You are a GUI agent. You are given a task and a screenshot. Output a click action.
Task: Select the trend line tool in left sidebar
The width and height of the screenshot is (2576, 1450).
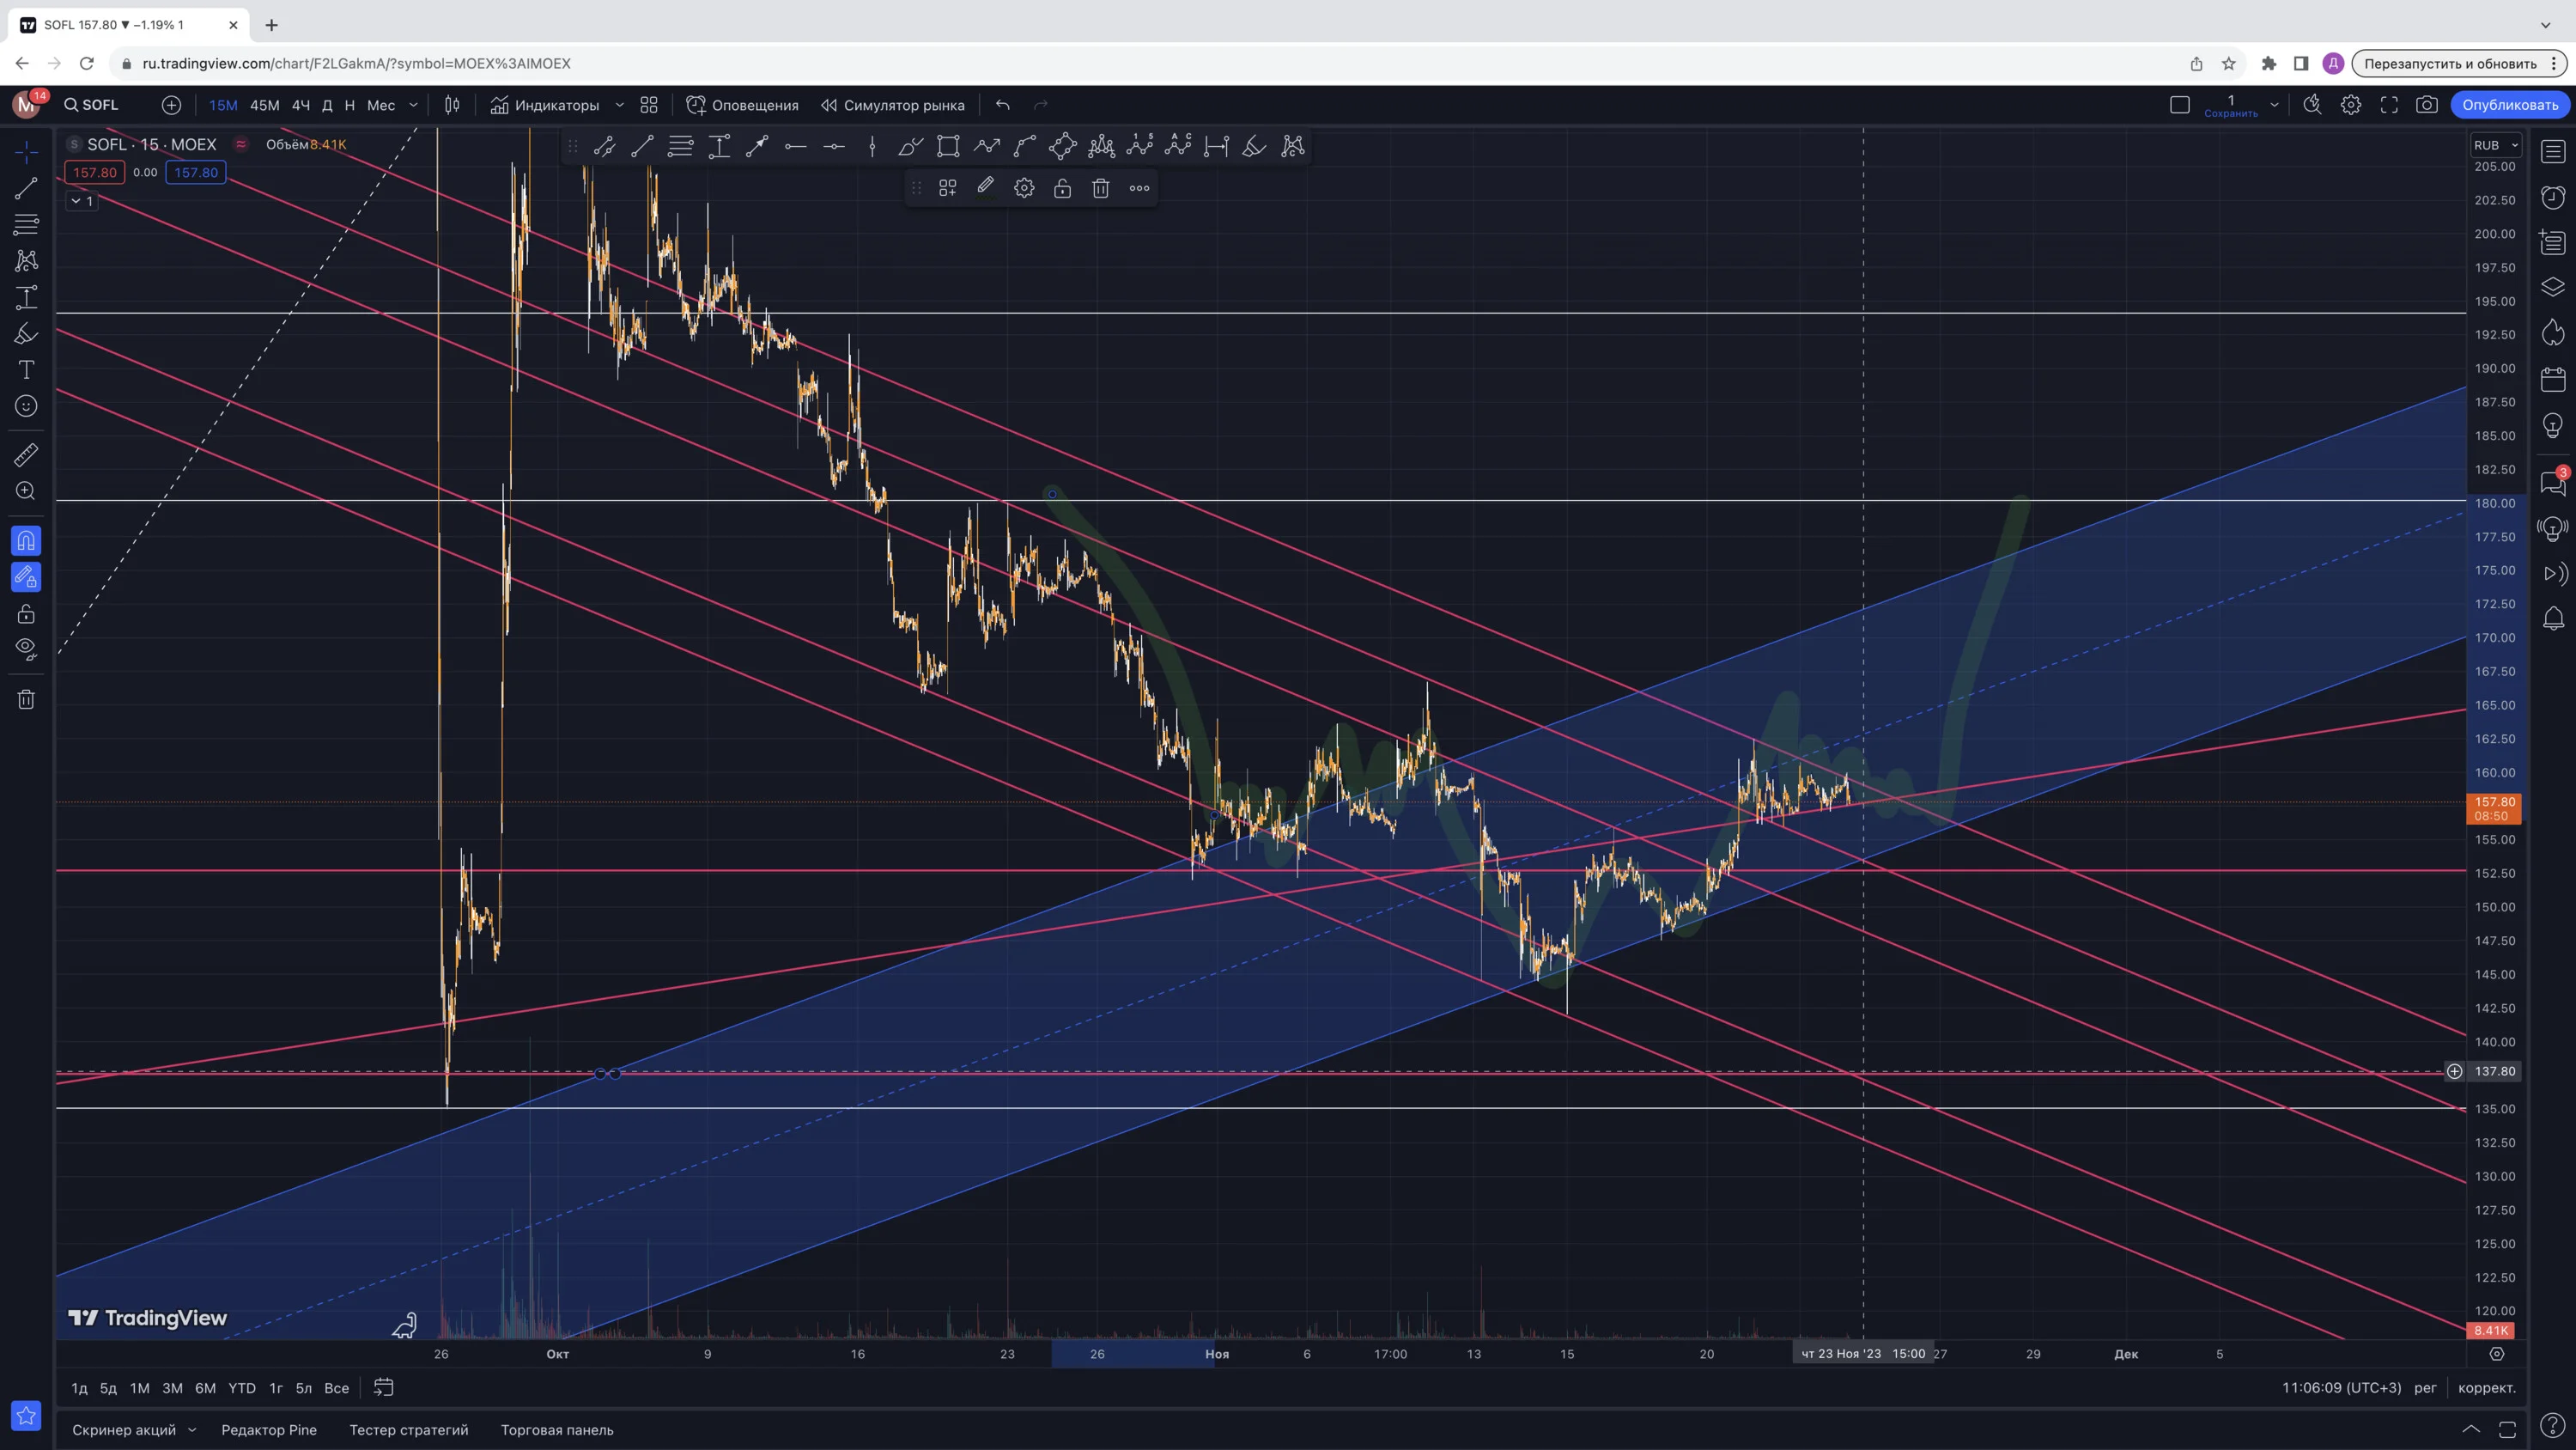pos(26,188)
